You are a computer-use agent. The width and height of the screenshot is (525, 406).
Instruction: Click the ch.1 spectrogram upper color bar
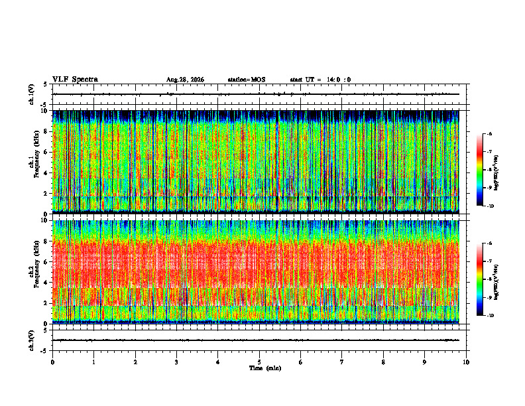pyautogui.click(x=480, y=170)
